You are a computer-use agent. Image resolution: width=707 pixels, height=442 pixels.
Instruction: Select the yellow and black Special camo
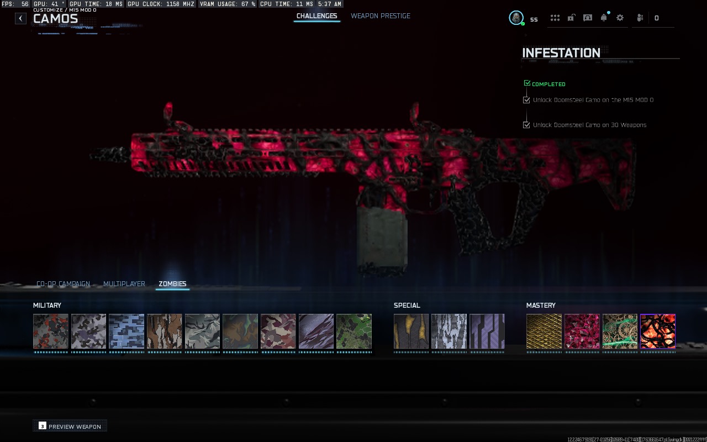[x=411, y=331]
